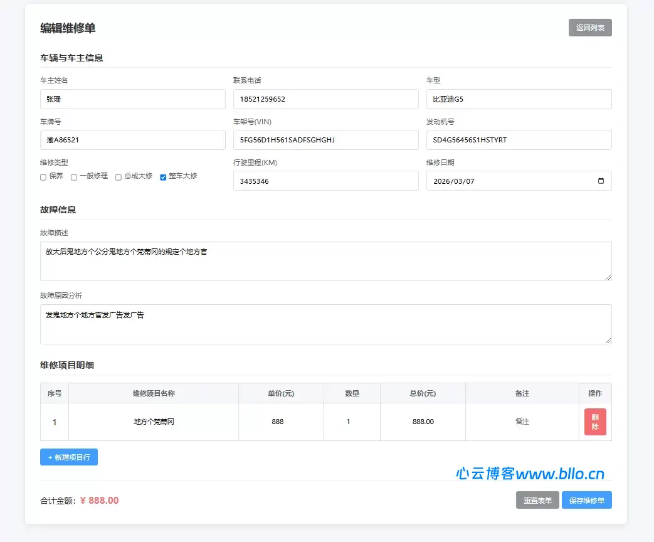Add a row with 新增项目行 button
The image size is (654, 542).
click(69, 457)
